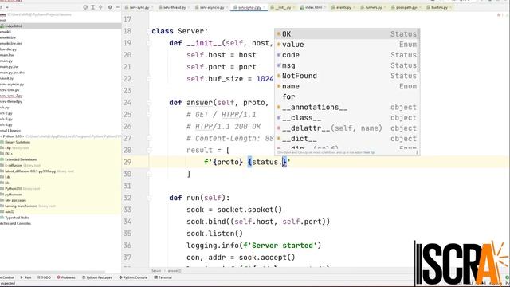Close the serv-sync.py editor tab
The image size is (510, 287).
(x=152, y=7)
